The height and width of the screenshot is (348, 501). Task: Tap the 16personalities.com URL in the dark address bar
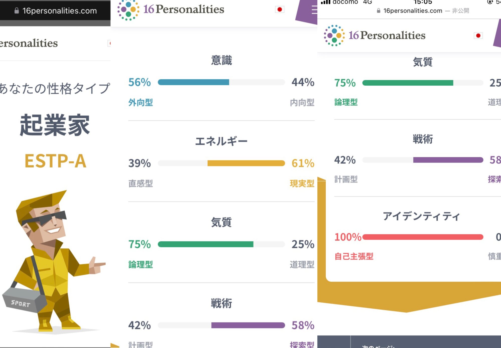point(60,11)
